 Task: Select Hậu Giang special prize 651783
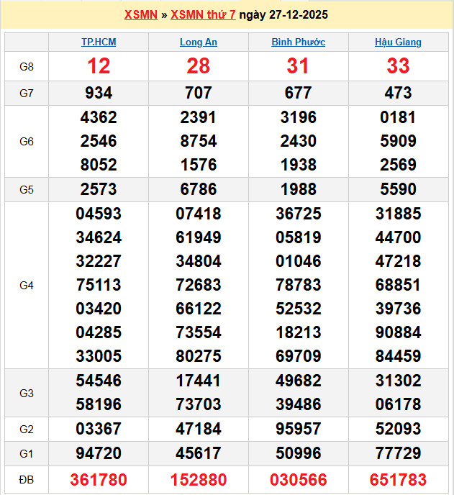tap(398, 480)
